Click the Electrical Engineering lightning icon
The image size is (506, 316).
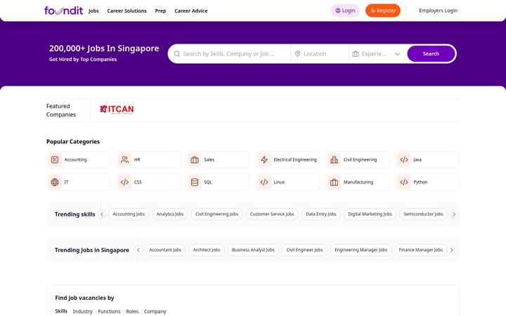[x=264, y=159]
